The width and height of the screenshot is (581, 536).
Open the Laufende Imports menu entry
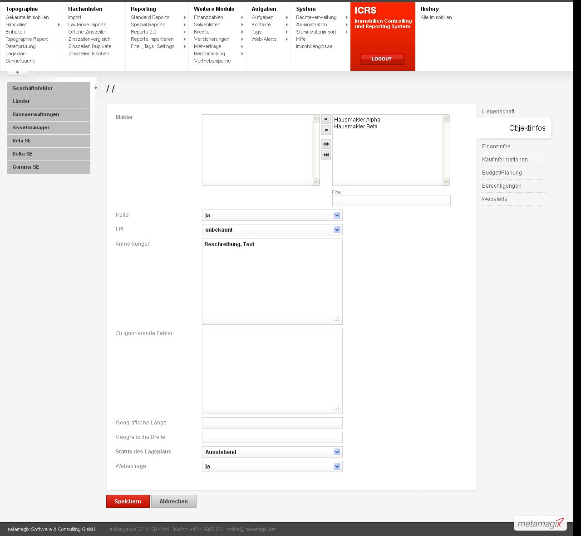tap(87, 25)
